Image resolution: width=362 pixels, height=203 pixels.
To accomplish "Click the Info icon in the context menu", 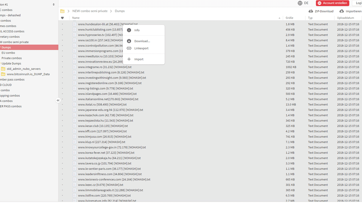I will 129,30.
